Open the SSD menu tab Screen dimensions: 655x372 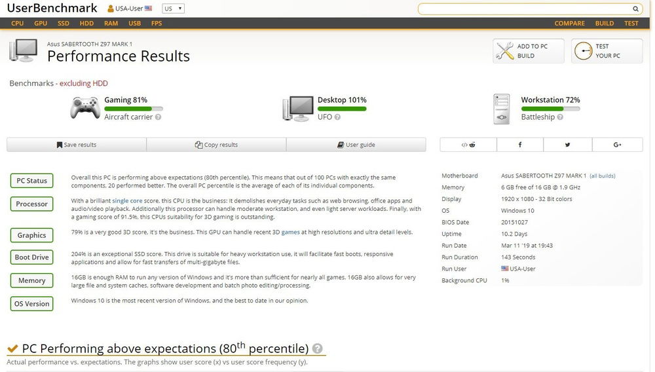[x=63, y=23]
